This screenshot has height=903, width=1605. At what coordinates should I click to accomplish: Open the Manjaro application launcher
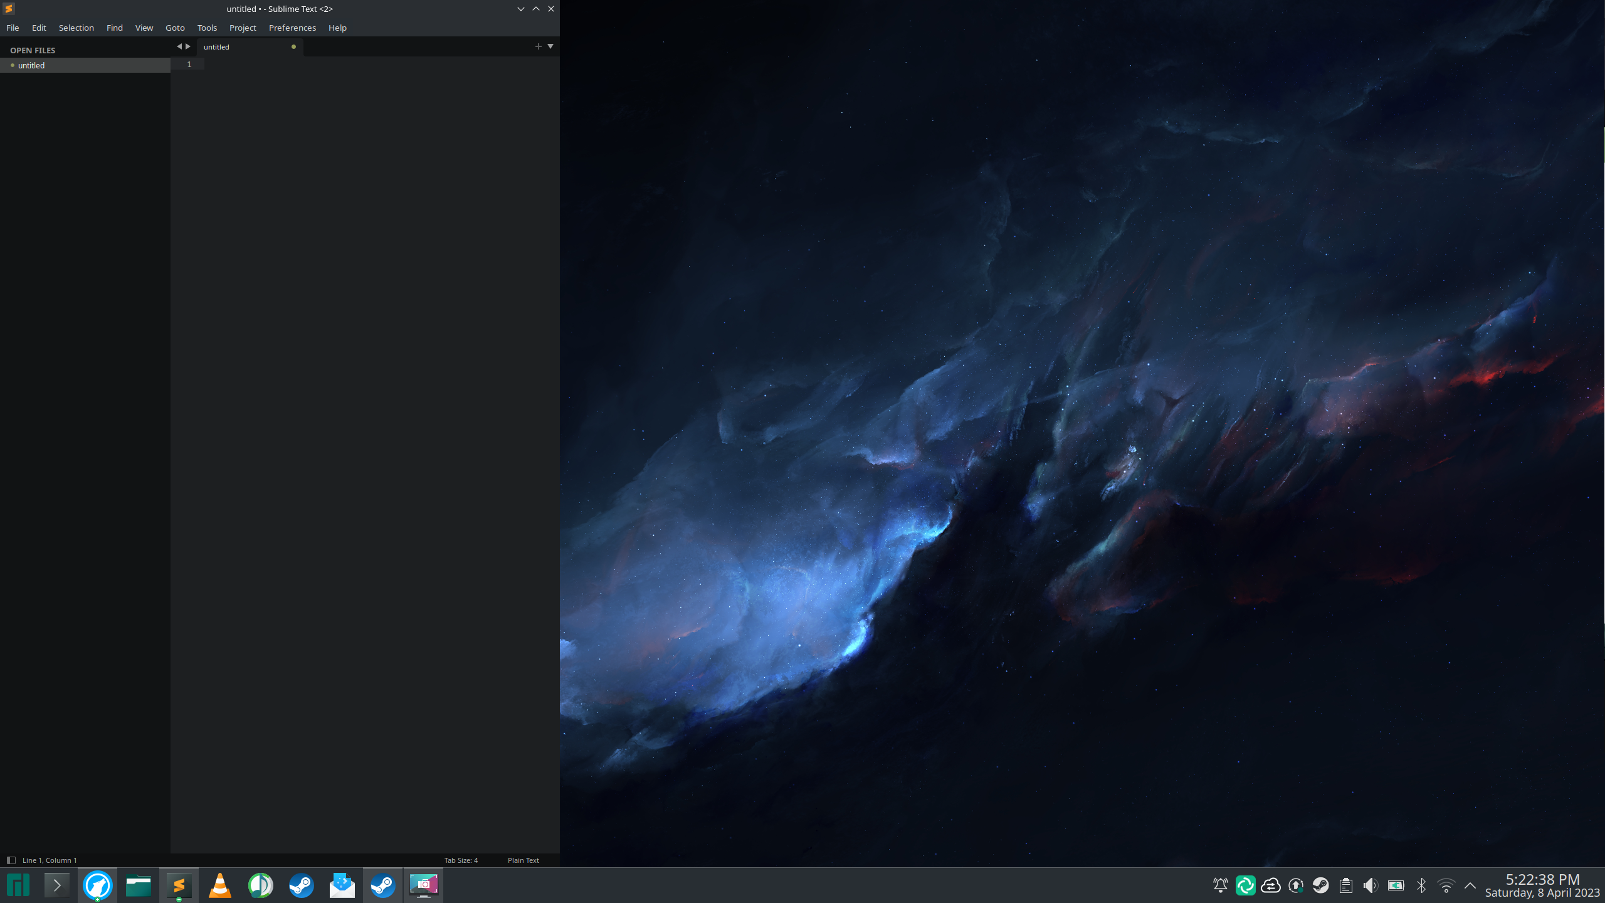(18, 885)
